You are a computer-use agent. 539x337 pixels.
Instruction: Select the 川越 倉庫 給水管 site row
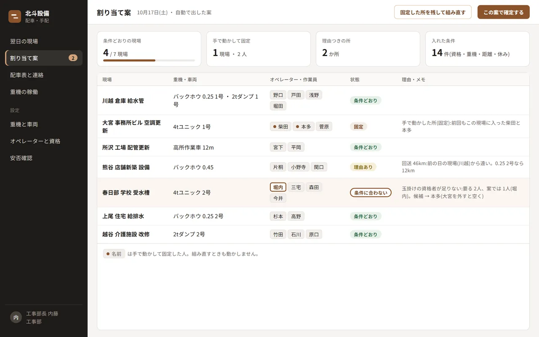[x=313, y=101]
